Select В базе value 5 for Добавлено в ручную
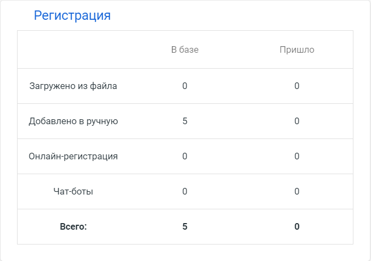Screen dimensions: 371x261 pos(185,121)
